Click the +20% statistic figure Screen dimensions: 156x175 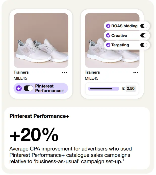[34, 135]
